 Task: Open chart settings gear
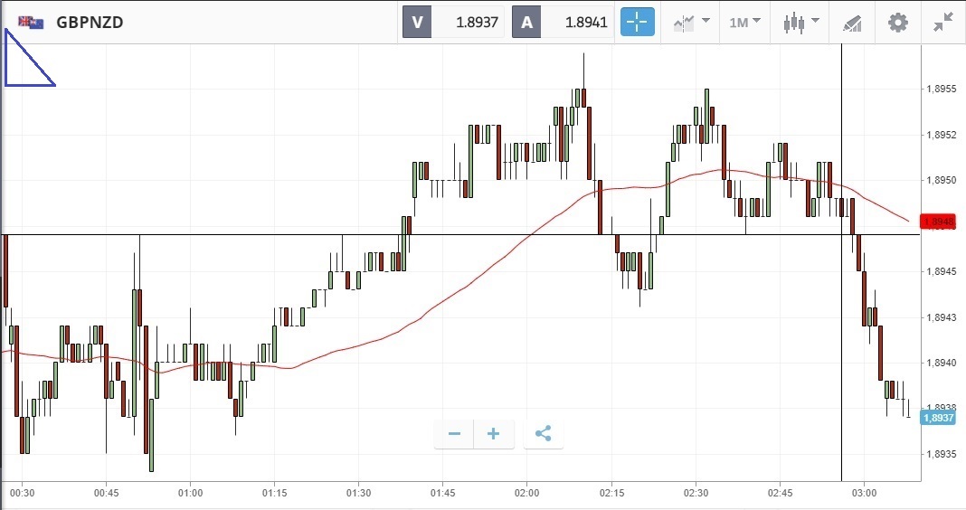pyautogui.click(x=897, y=23)
